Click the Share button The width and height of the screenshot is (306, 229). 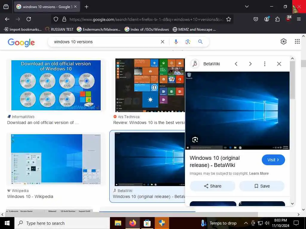(x=212, y=186)
